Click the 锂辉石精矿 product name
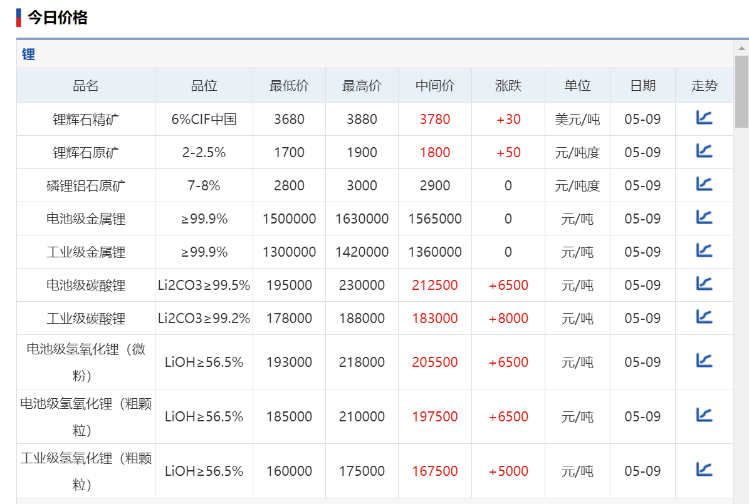The width and height of the screenshot is (749, 504). tap(86, 119)
